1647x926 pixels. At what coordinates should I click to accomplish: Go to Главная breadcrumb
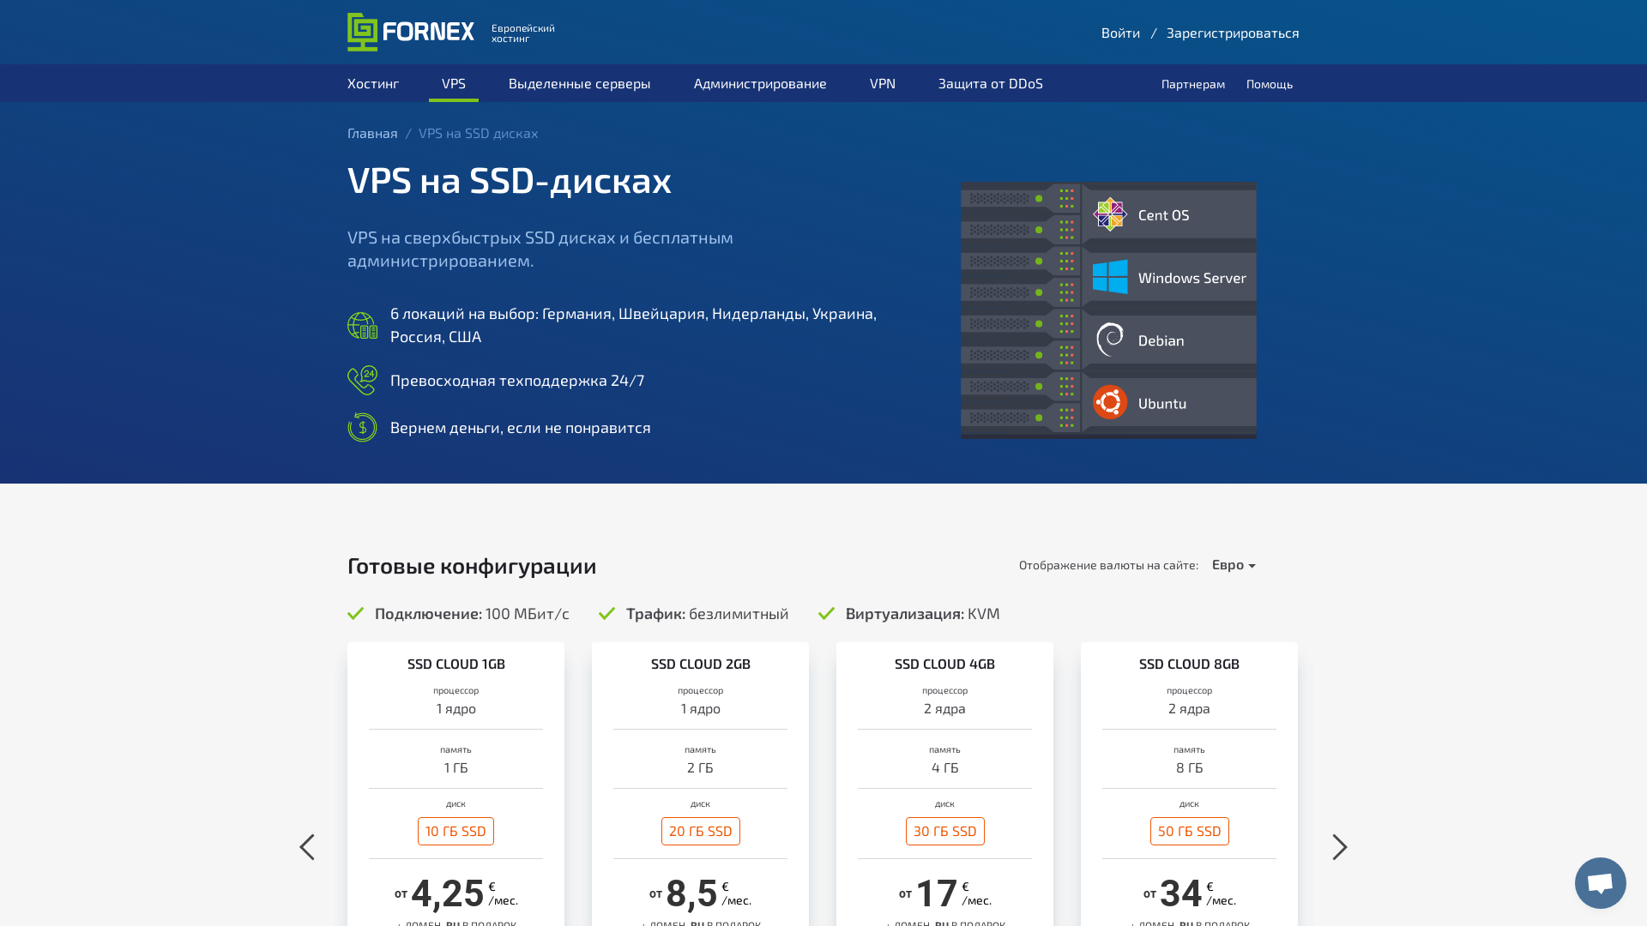click(372, 133)
